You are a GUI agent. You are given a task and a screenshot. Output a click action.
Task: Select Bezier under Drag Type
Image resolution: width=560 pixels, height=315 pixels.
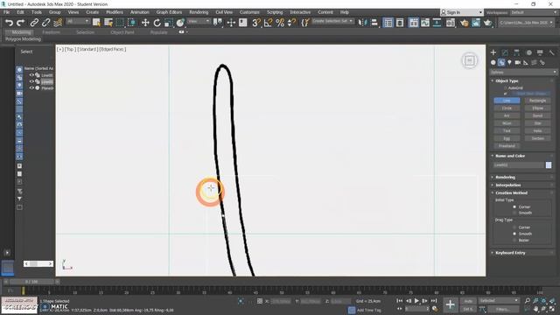pos(514,241)
